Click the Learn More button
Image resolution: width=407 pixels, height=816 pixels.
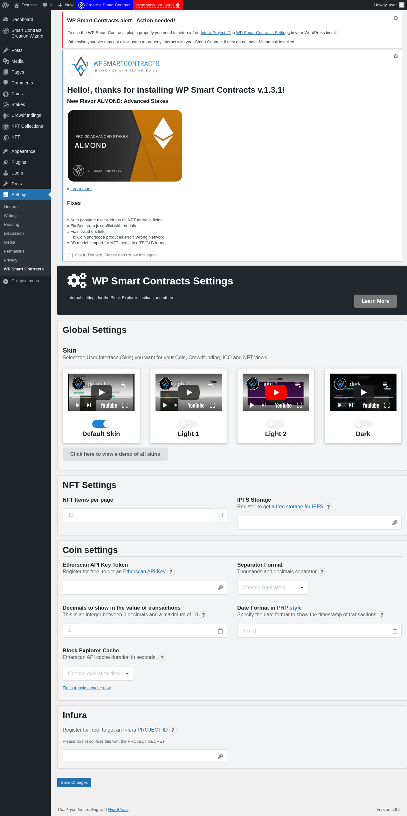click(x=375, y=301)
